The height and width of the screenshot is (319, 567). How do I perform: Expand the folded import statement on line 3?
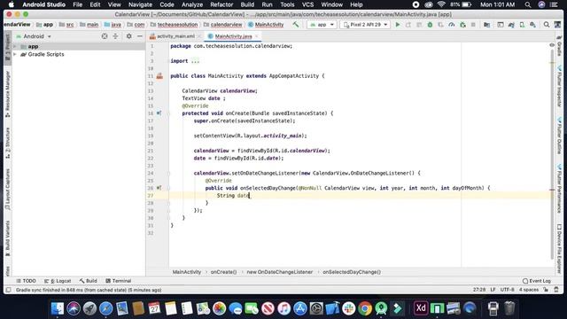pos(195,61)
